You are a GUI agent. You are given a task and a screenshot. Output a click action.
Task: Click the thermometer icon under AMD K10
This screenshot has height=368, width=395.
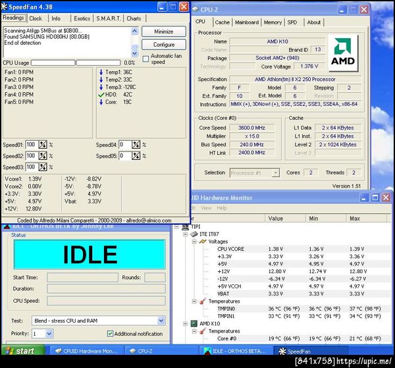203,331
